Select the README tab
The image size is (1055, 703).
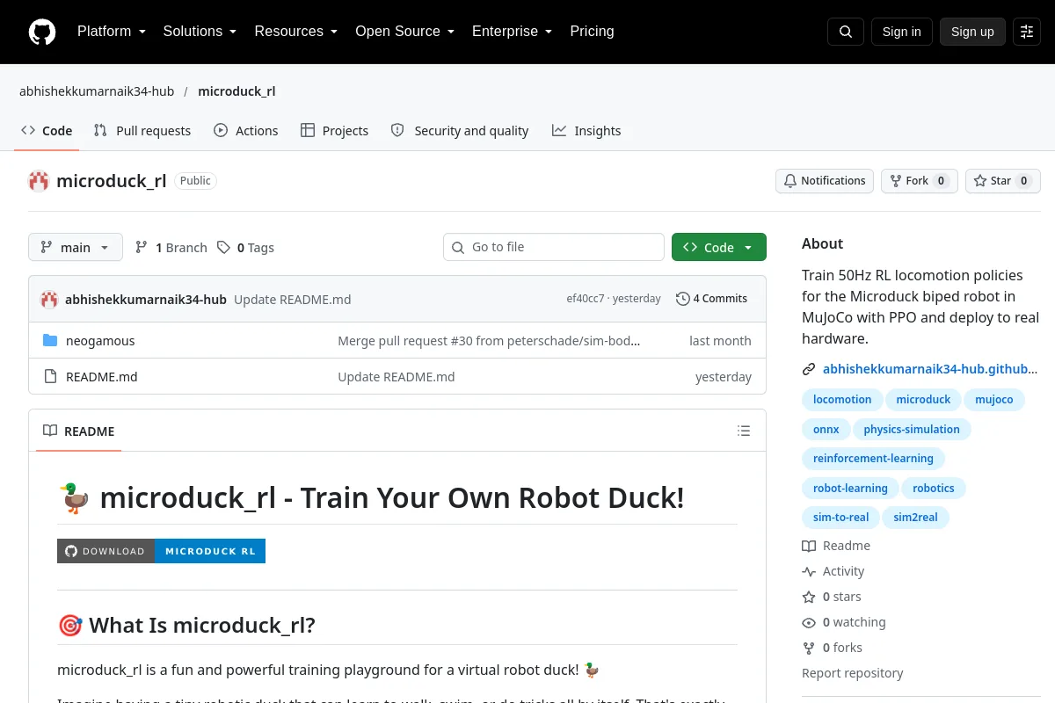tap(79, 431)
